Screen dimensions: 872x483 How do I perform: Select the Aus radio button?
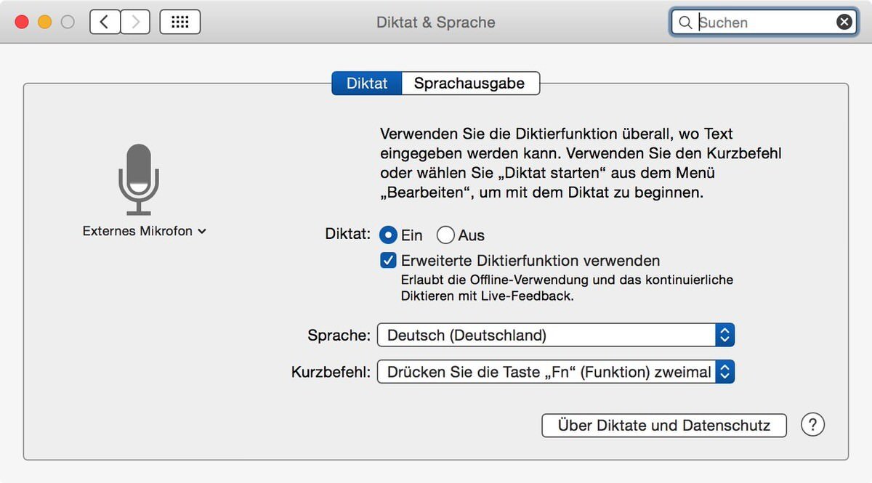coord(445,235)
